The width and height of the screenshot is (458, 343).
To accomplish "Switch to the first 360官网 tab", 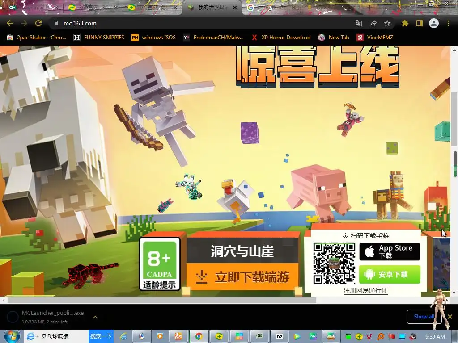I will click(x=92, y=8).
